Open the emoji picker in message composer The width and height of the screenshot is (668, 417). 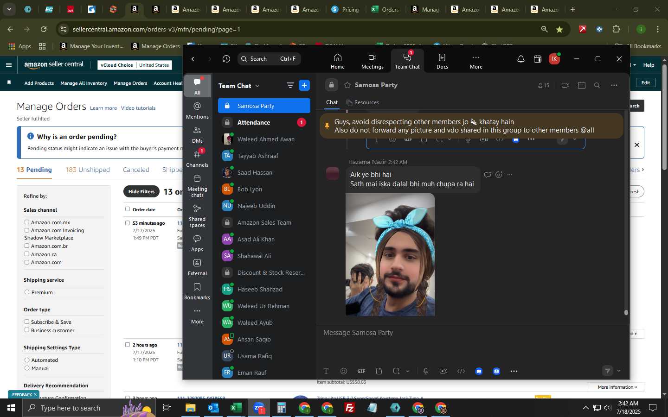[x=344, y=371]
